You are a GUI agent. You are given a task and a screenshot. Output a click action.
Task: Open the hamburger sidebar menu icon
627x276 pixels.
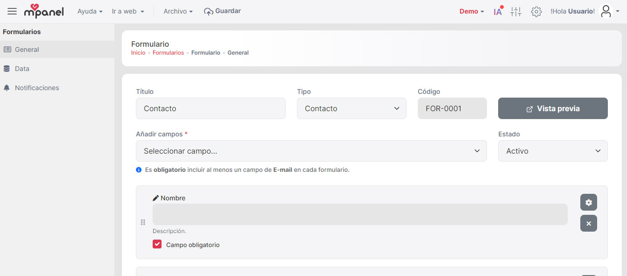pyautogui.click(x=12, y=11)
